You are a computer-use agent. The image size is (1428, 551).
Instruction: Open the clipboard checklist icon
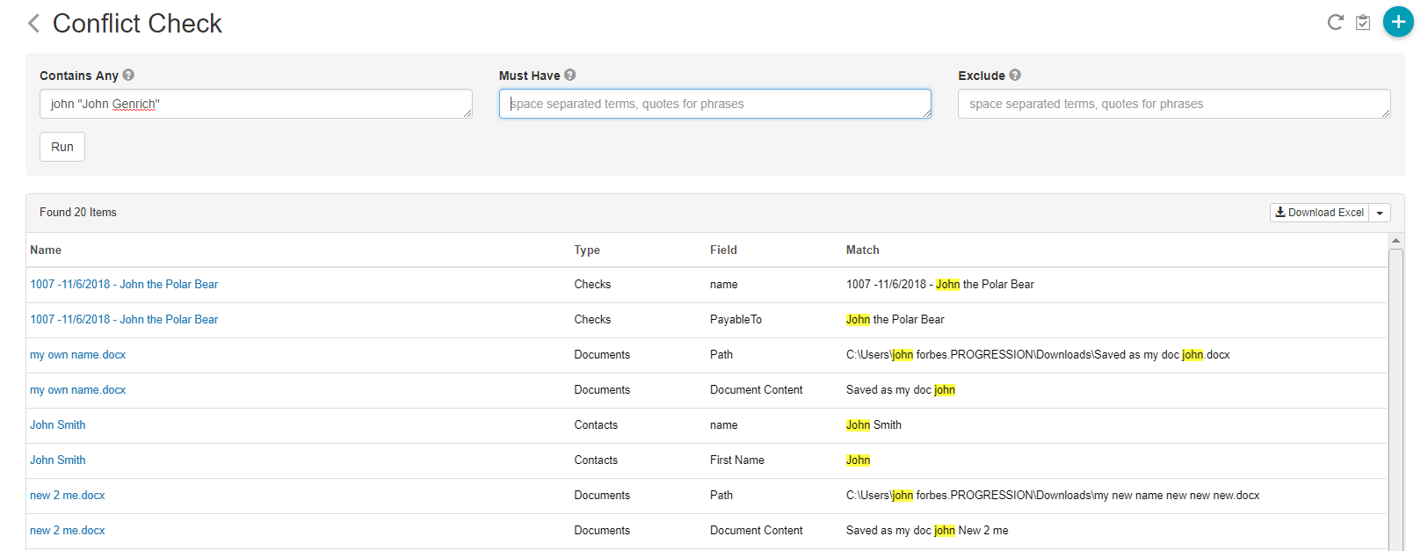(1363, 22)
